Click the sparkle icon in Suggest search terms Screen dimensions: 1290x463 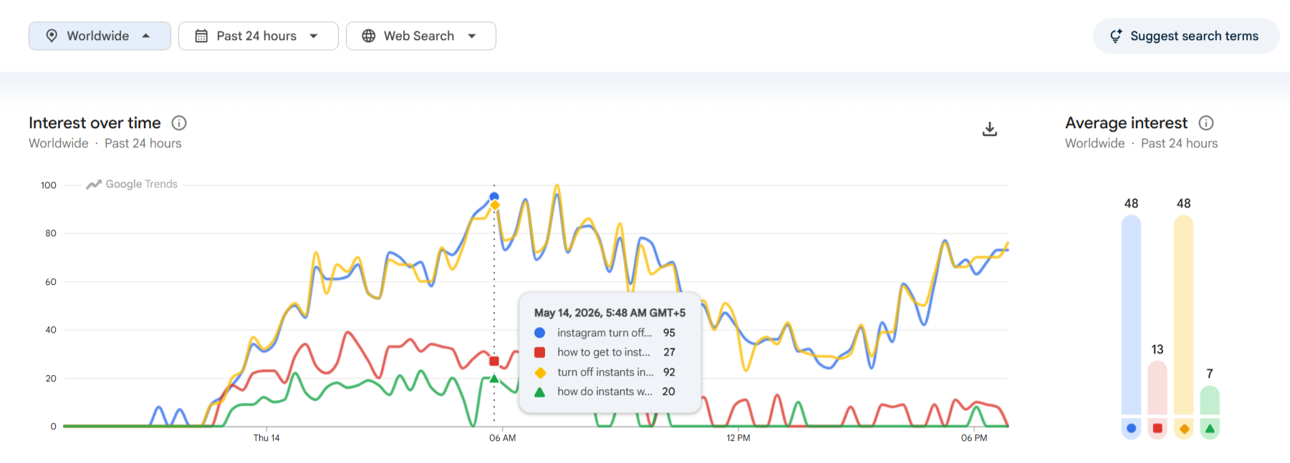click(1116, 36)
